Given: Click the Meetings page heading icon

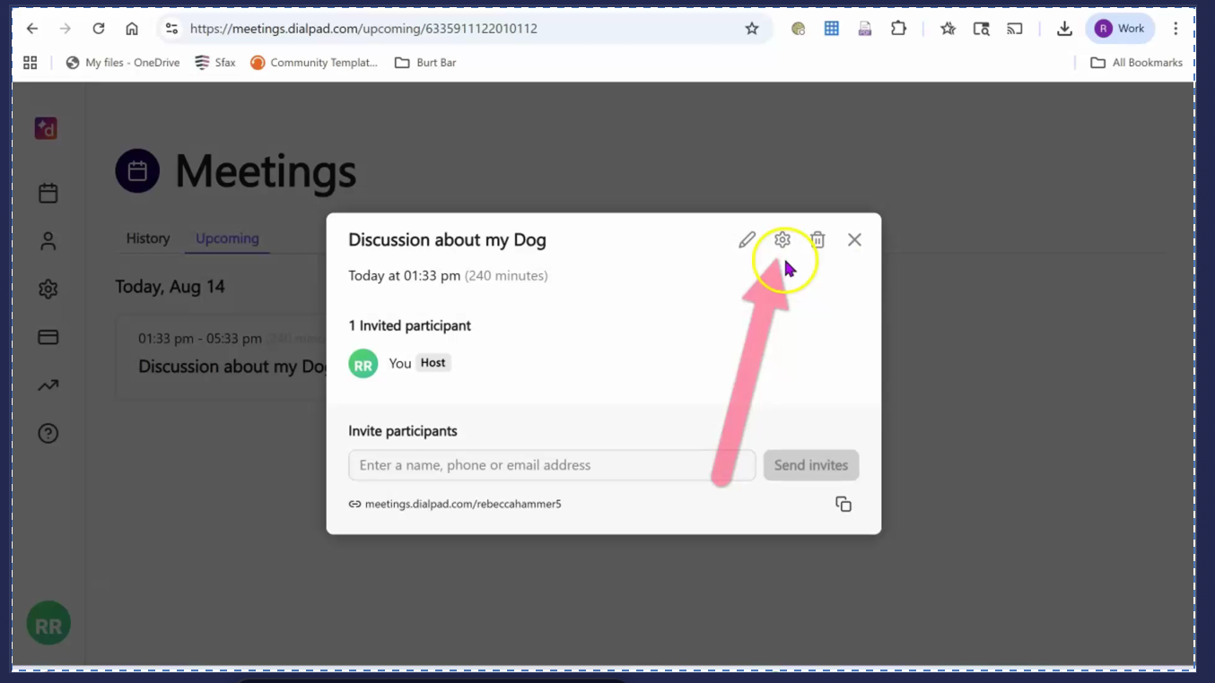Looking at the screenshot, I should [137, 171].
